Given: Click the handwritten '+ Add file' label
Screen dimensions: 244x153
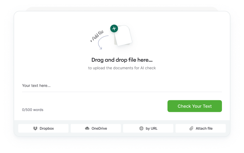Looking at the screenshot, I should click(x=97, y=36).
